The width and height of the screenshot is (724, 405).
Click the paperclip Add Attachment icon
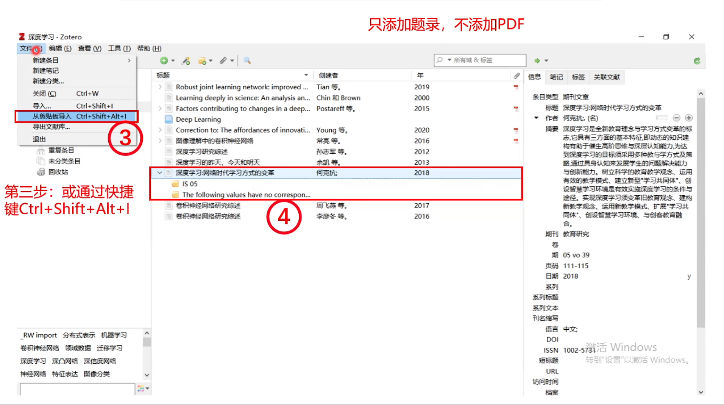point(223,60)
